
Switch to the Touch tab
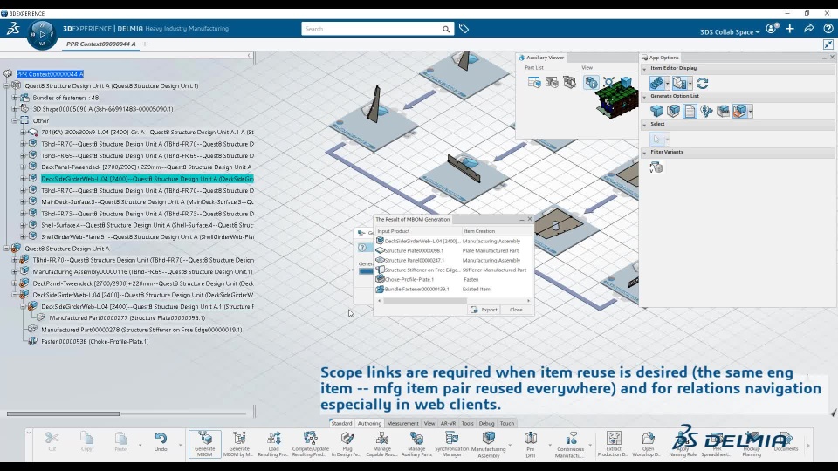click(x=506, y=423)
